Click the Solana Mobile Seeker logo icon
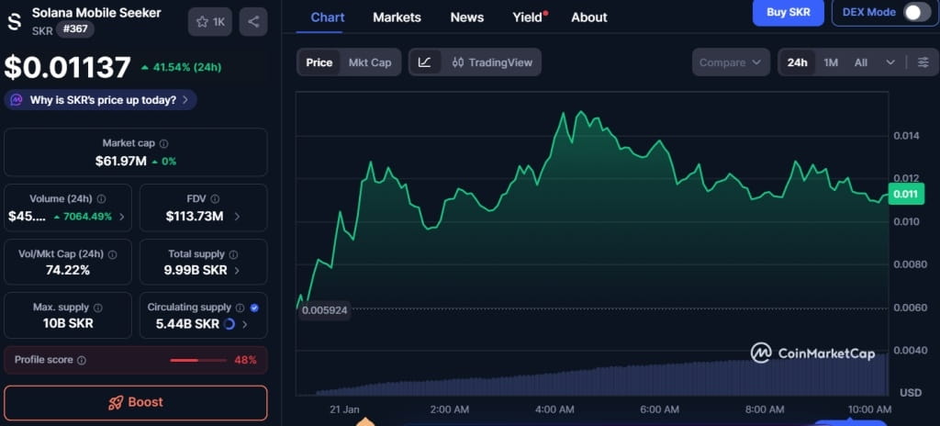The image size is (940, 426). pos(15,21)
